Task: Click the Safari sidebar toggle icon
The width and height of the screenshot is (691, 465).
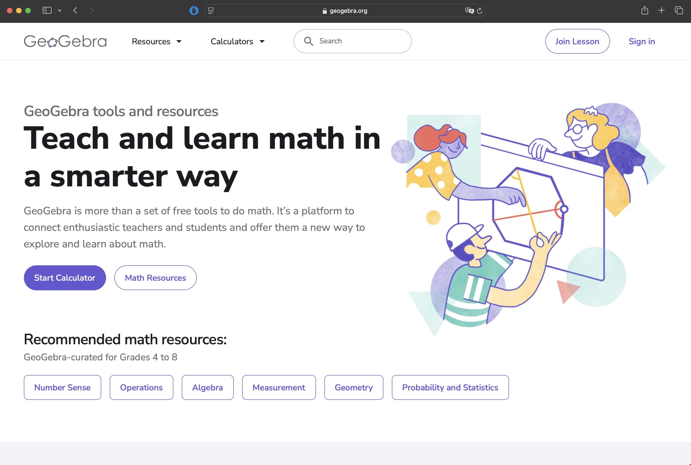Action: click(x=47, y=10)
